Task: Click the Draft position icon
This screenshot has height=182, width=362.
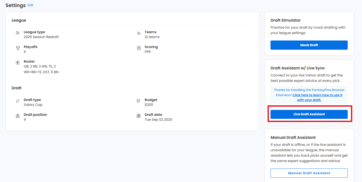Action: coord(18,116)
